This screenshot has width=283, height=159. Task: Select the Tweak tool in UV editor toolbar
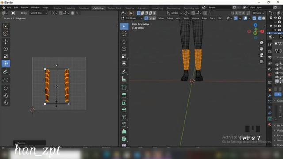click(6, 26)
